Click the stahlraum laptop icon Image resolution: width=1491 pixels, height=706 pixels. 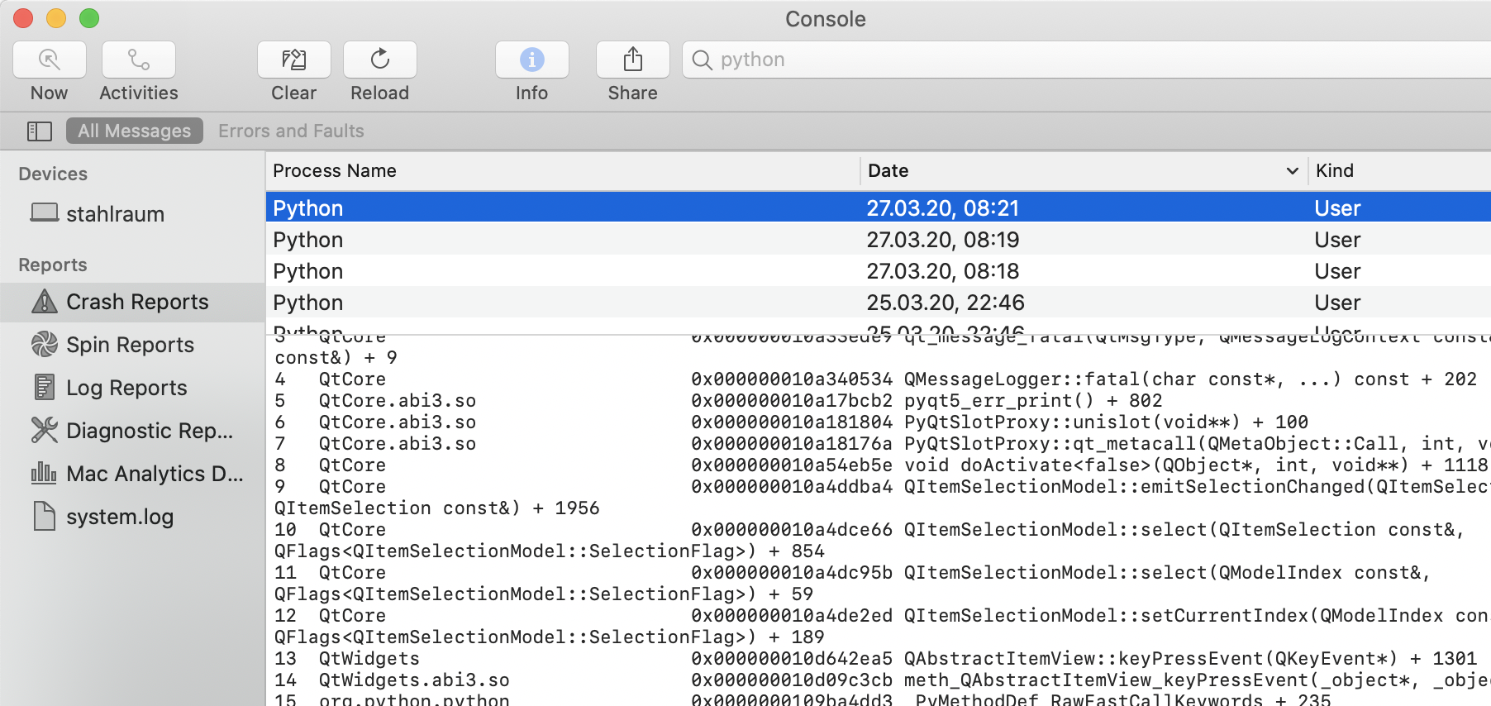tap(44, 212)
